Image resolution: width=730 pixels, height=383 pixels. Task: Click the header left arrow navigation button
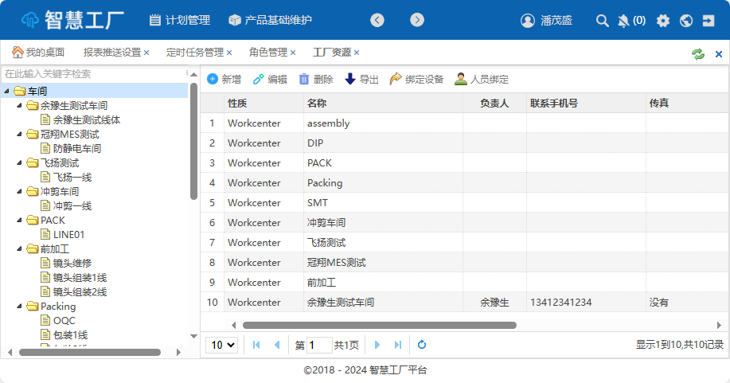[377, 20]
